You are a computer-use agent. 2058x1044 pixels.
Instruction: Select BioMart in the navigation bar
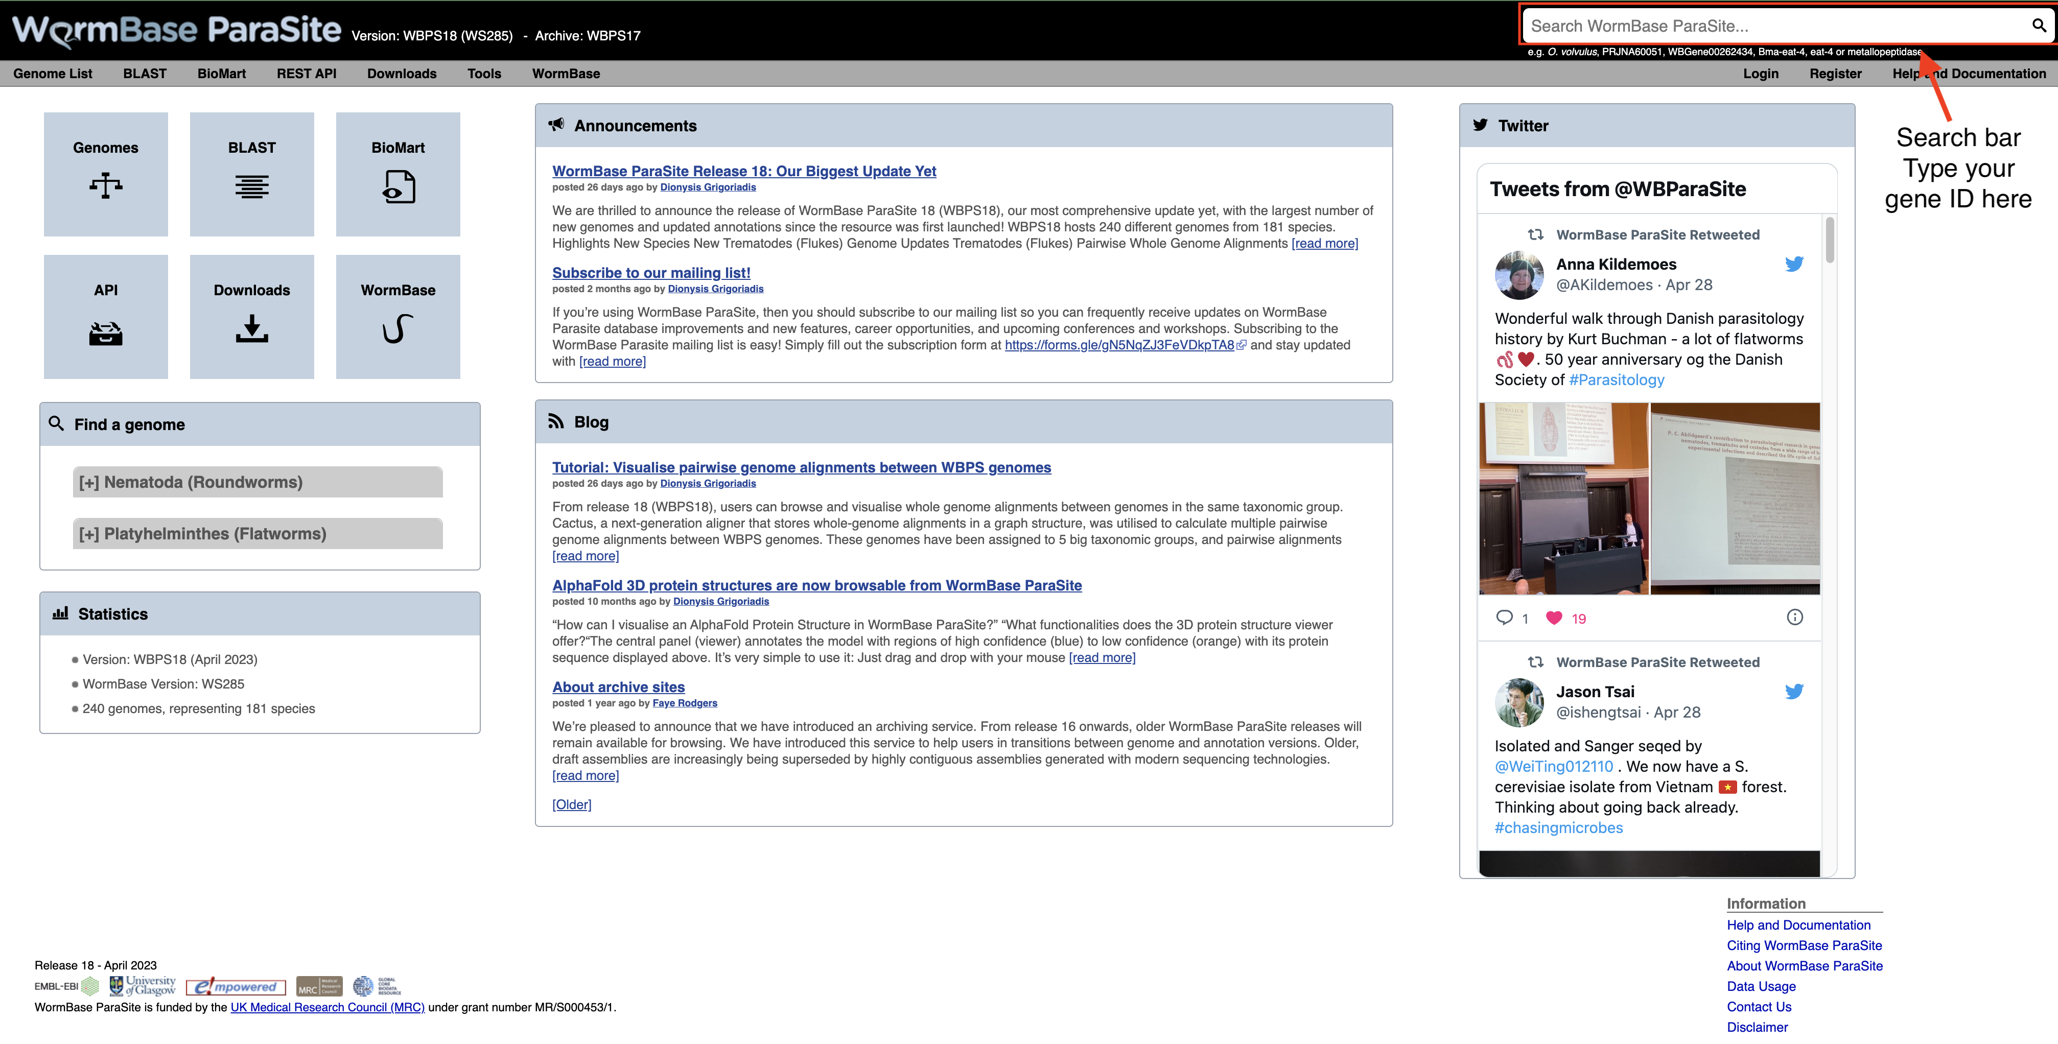click(x=221, y=74)
